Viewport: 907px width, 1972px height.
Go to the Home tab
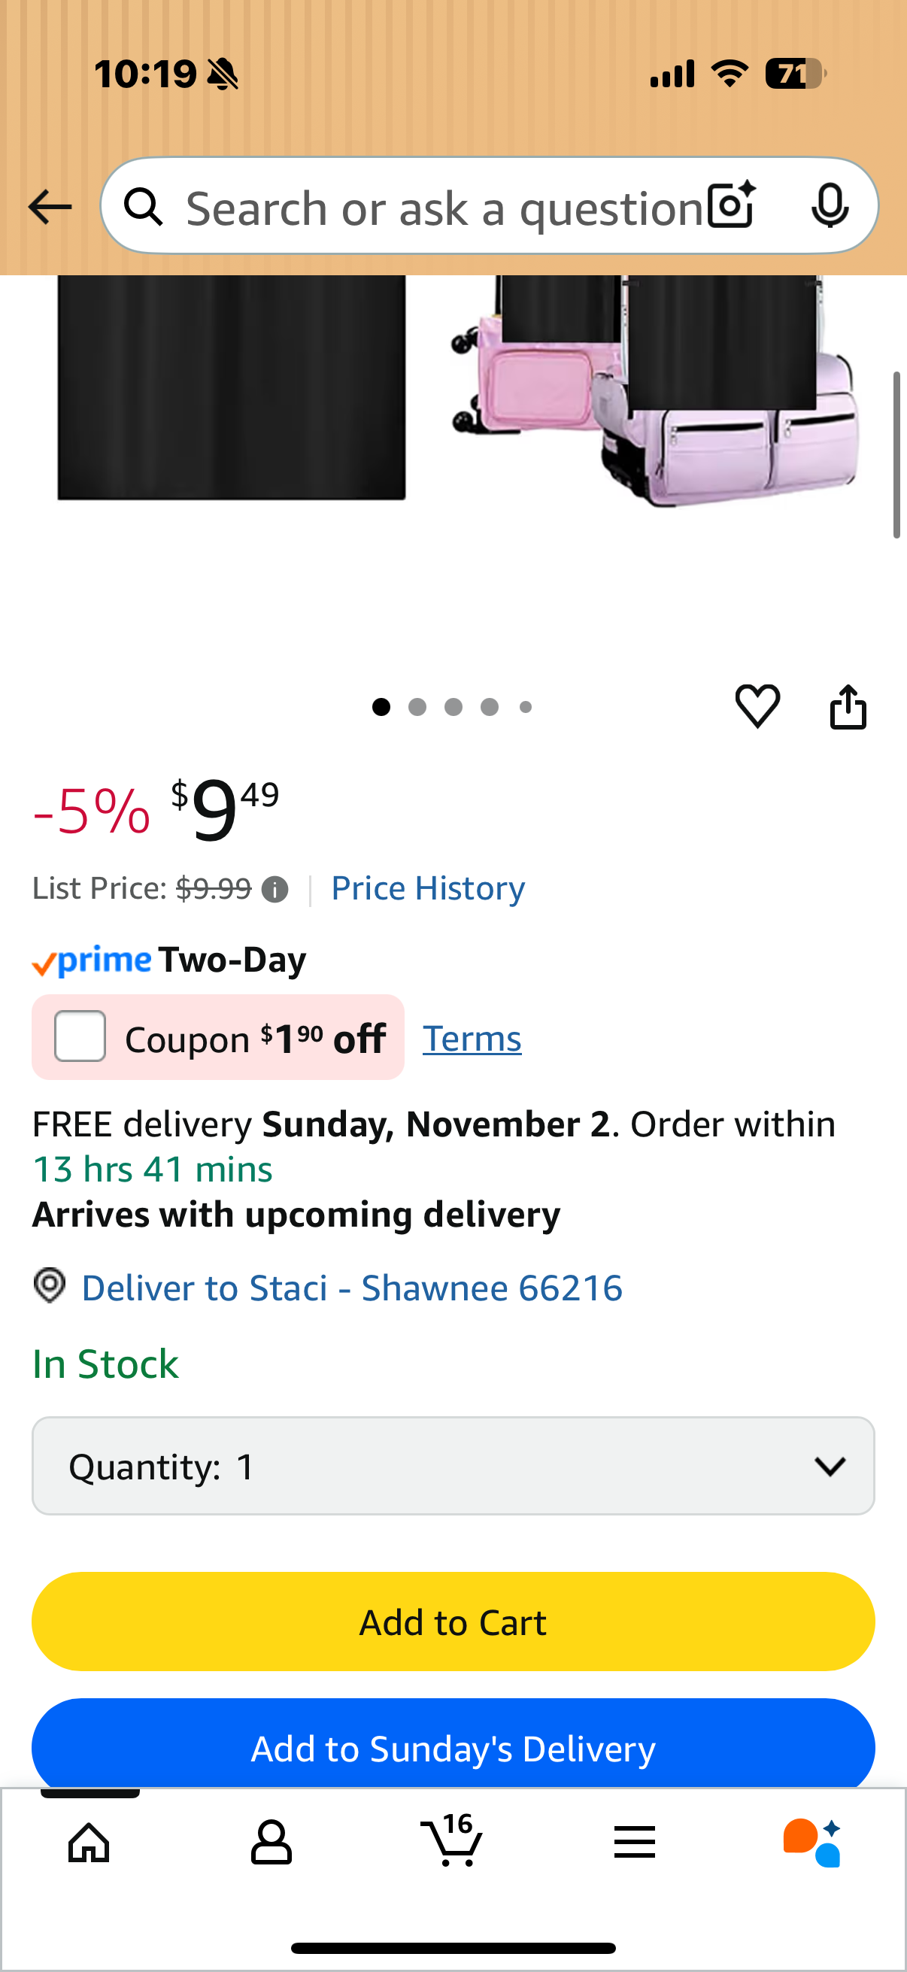89,1842
